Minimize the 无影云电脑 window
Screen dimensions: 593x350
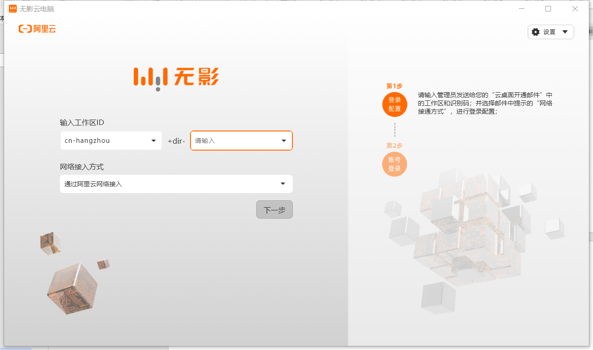[x=522, y=9]
